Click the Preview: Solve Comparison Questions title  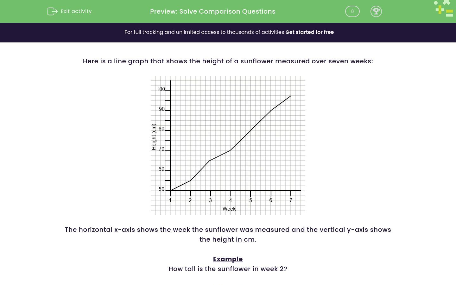click(212, 11)
